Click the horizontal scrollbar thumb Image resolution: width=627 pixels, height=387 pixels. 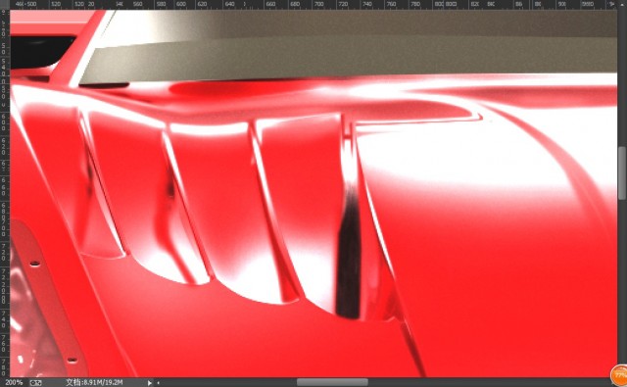point(332,383)
